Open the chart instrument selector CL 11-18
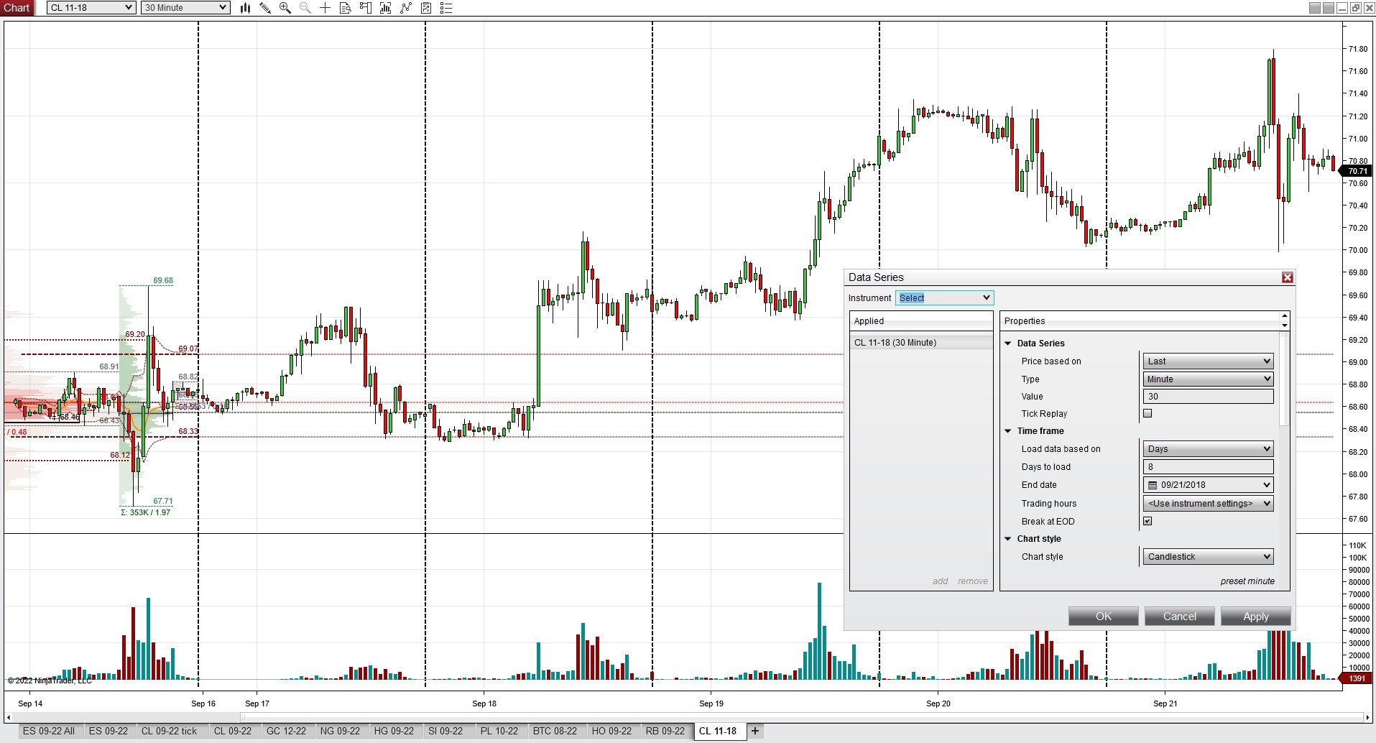Viewport: 1376px width, 743px height. click(91, 8)
